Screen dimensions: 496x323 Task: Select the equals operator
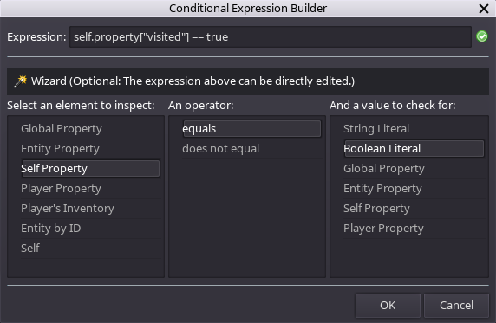point(251,129)
